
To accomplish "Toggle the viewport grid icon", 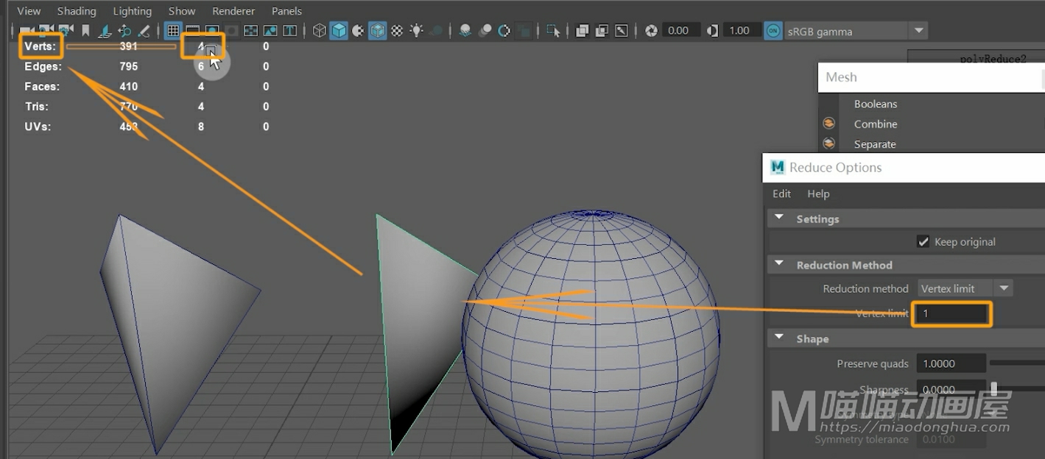I will tap(173, 31).
